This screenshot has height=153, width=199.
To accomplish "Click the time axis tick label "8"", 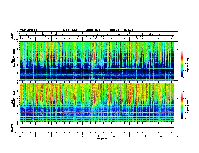I will click(145, 136).
